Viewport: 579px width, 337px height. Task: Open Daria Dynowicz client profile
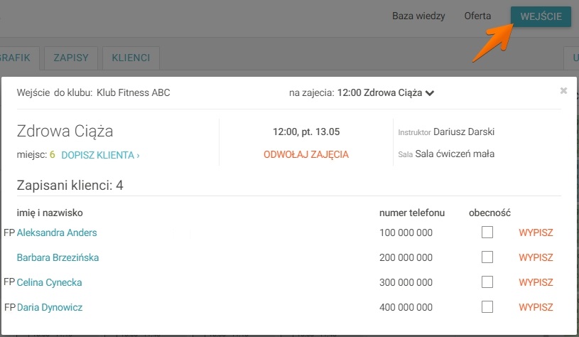[50, 307]
